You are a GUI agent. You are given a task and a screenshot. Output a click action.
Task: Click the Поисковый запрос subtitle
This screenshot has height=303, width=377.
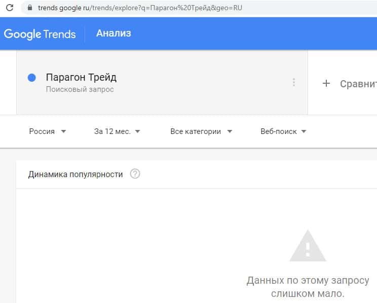pos(80,89)
